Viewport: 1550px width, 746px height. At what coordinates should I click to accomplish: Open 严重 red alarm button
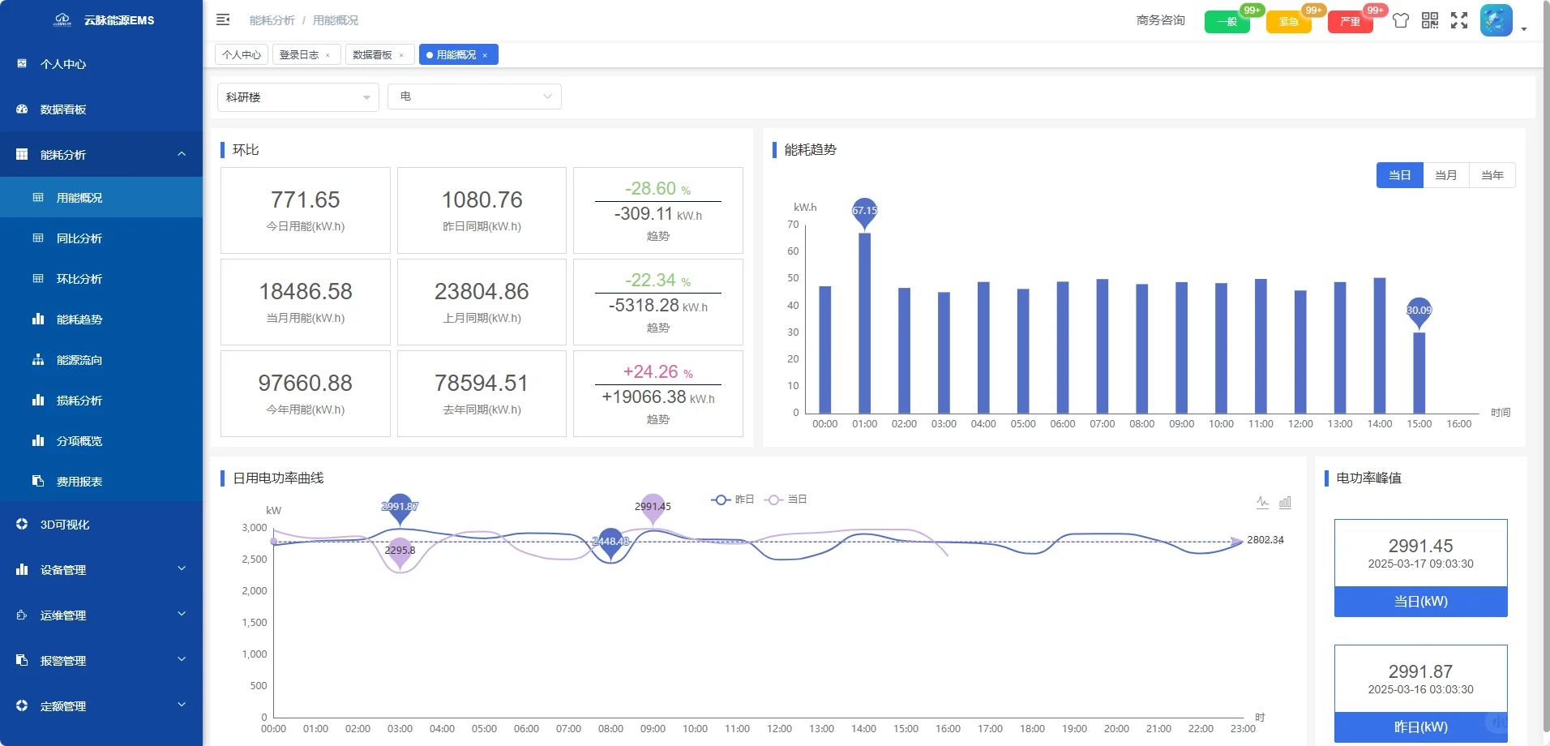[x=1351, y=22]
